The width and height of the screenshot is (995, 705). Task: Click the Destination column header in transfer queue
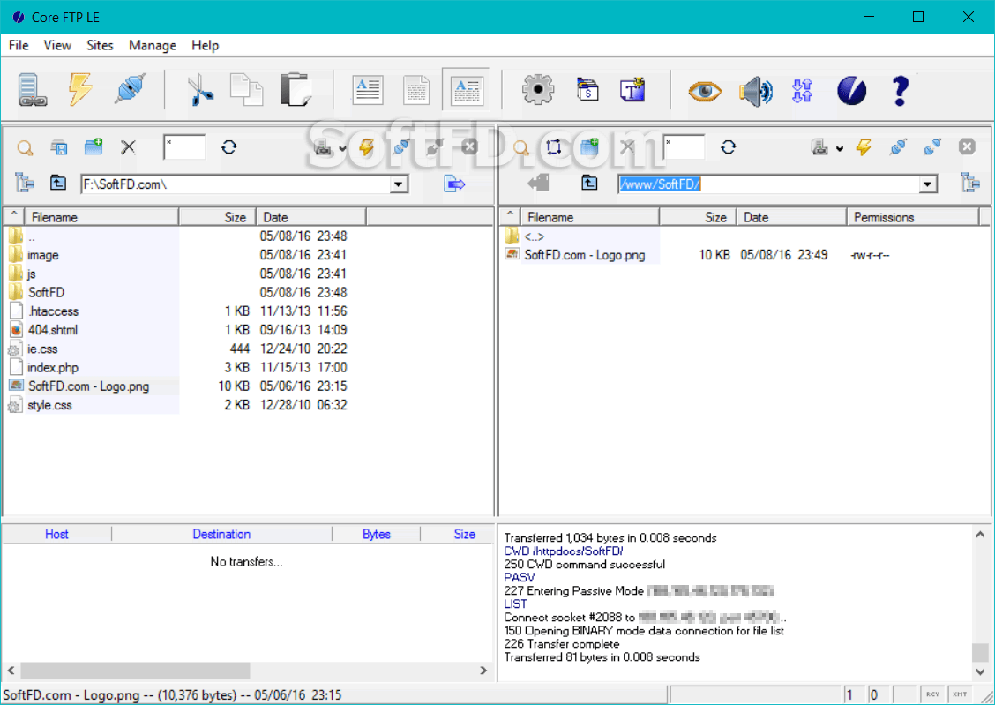[221, 535]
